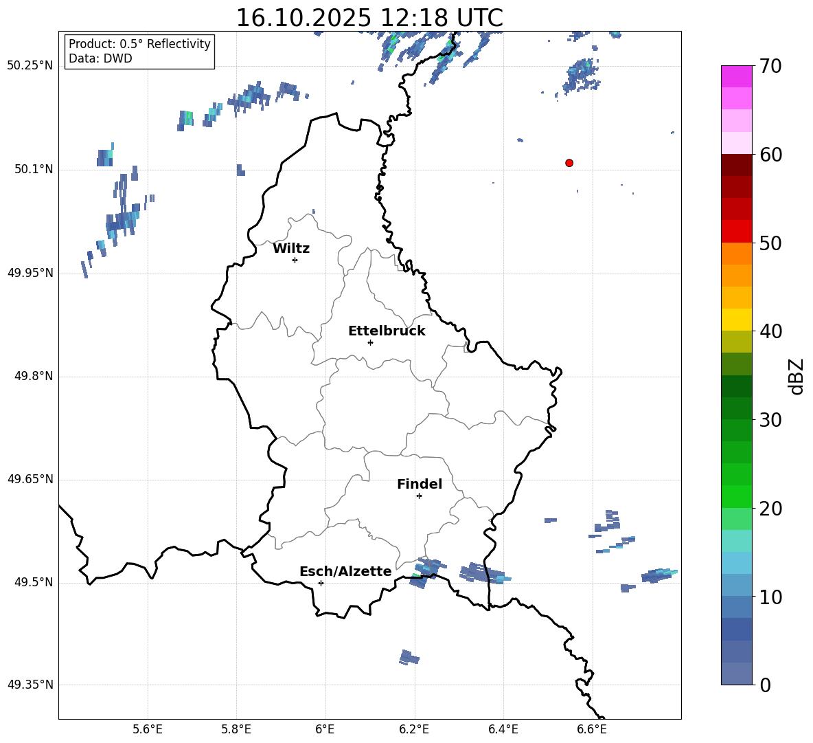Image resolution: width=813 pixels, height=743 pixels.
Task: Pick the bright red segment just above 50
Action: tap(736, 231)
